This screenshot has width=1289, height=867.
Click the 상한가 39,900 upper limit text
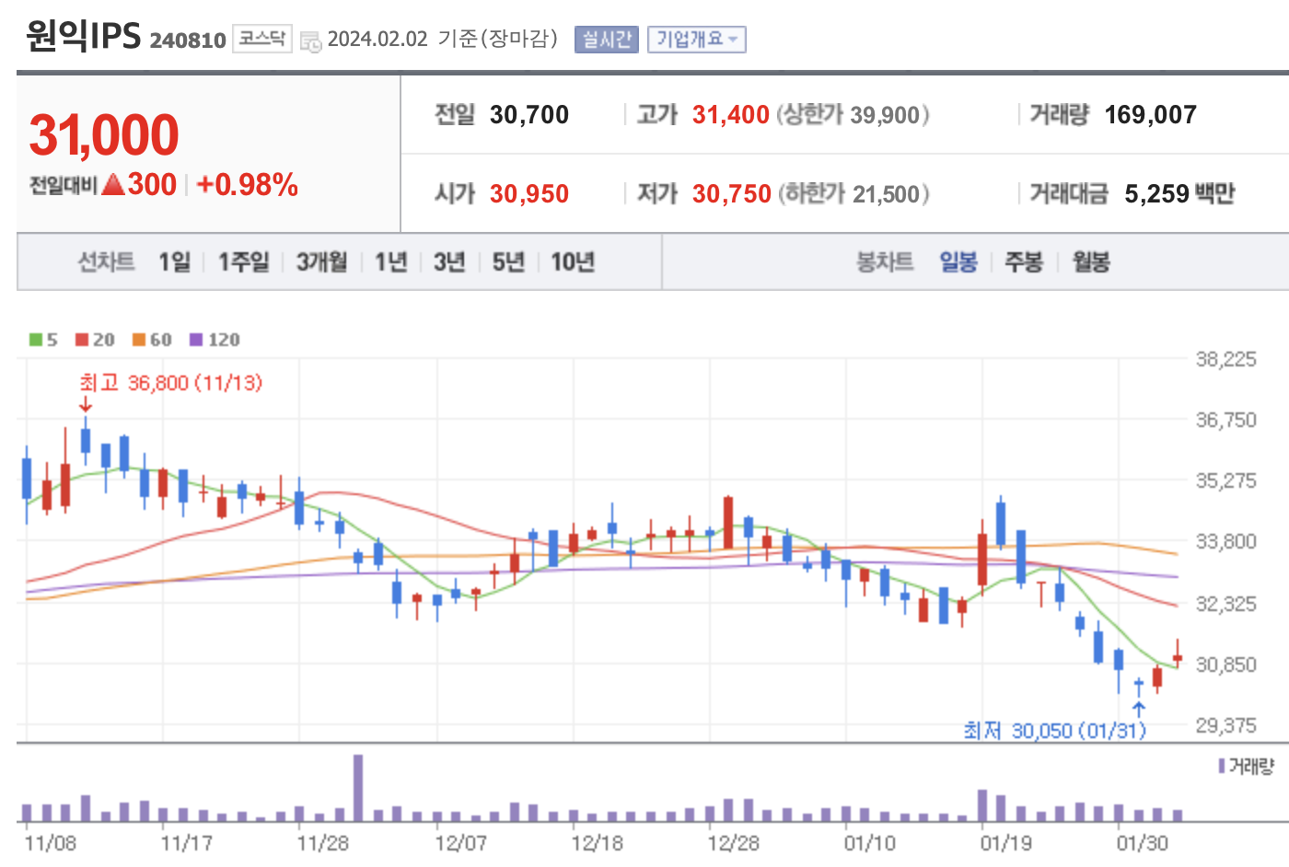853,115
